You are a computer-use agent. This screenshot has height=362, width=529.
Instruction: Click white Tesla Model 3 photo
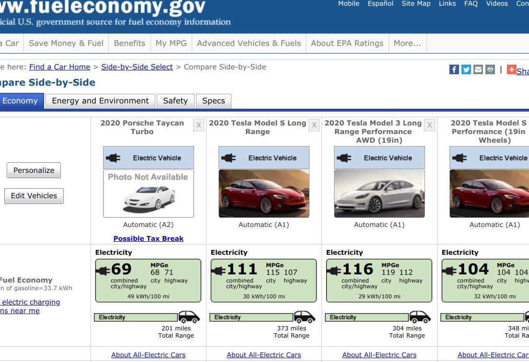point(379,193)
